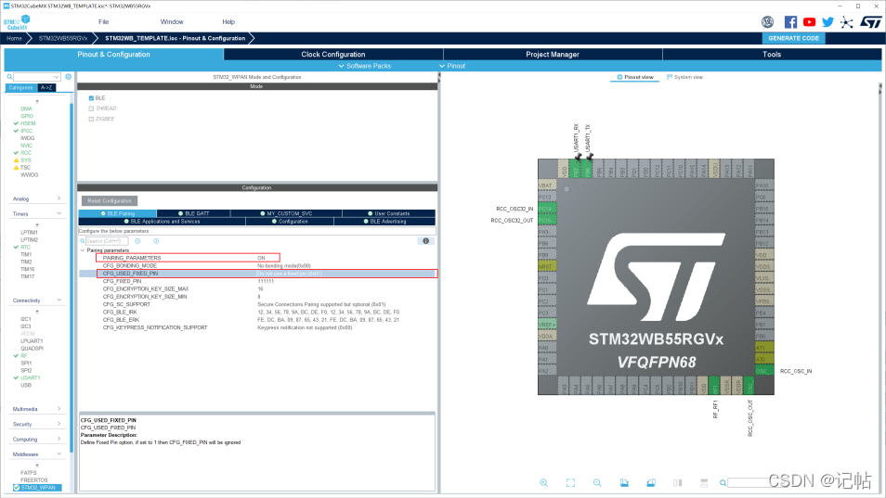Image resolution: width=886 pixels, height=498 pixels.
Task: Select USART1 in the Connectivity list
Action: tap(31, 377)
